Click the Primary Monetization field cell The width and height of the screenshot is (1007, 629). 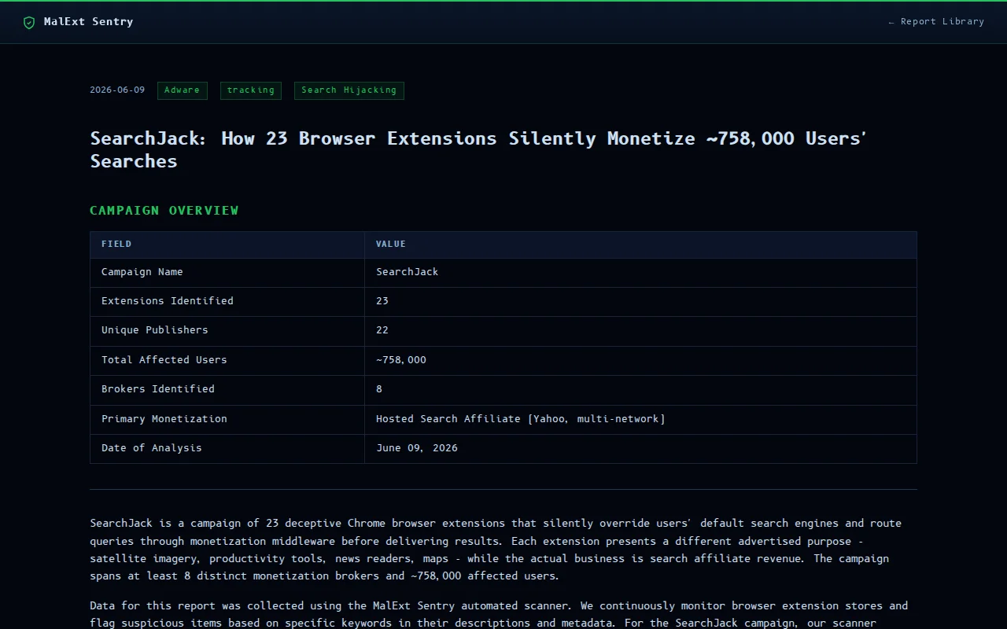coord(227,419)
